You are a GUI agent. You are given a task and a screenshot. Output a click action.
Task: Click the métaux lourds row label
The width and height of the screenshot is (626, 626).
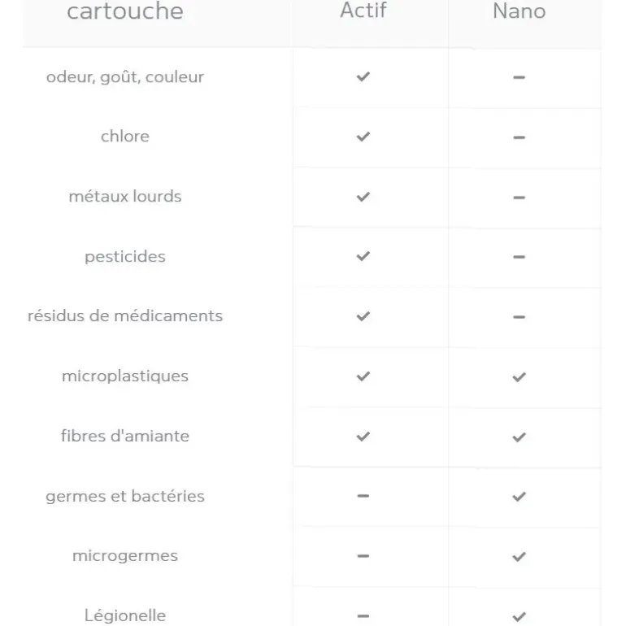125,197
